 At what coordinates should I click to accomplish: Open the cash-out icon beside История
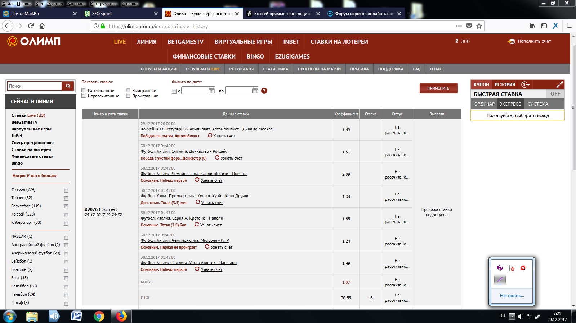point(526,84)
